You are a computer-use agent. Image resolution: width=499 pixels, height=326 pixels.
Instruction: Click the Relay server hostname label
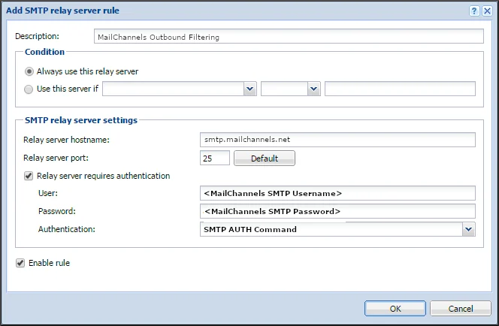[x=66, y=140]
